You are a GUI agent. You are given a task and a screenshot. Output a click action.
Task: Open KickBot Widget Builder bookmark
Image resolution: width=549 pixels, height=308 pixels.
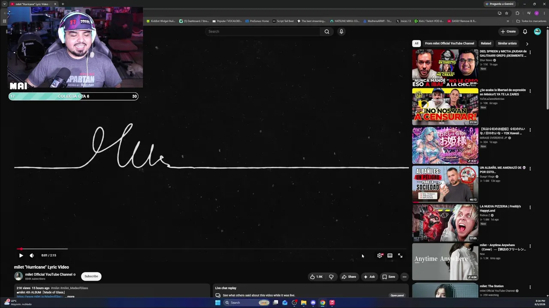click(161, 21)
